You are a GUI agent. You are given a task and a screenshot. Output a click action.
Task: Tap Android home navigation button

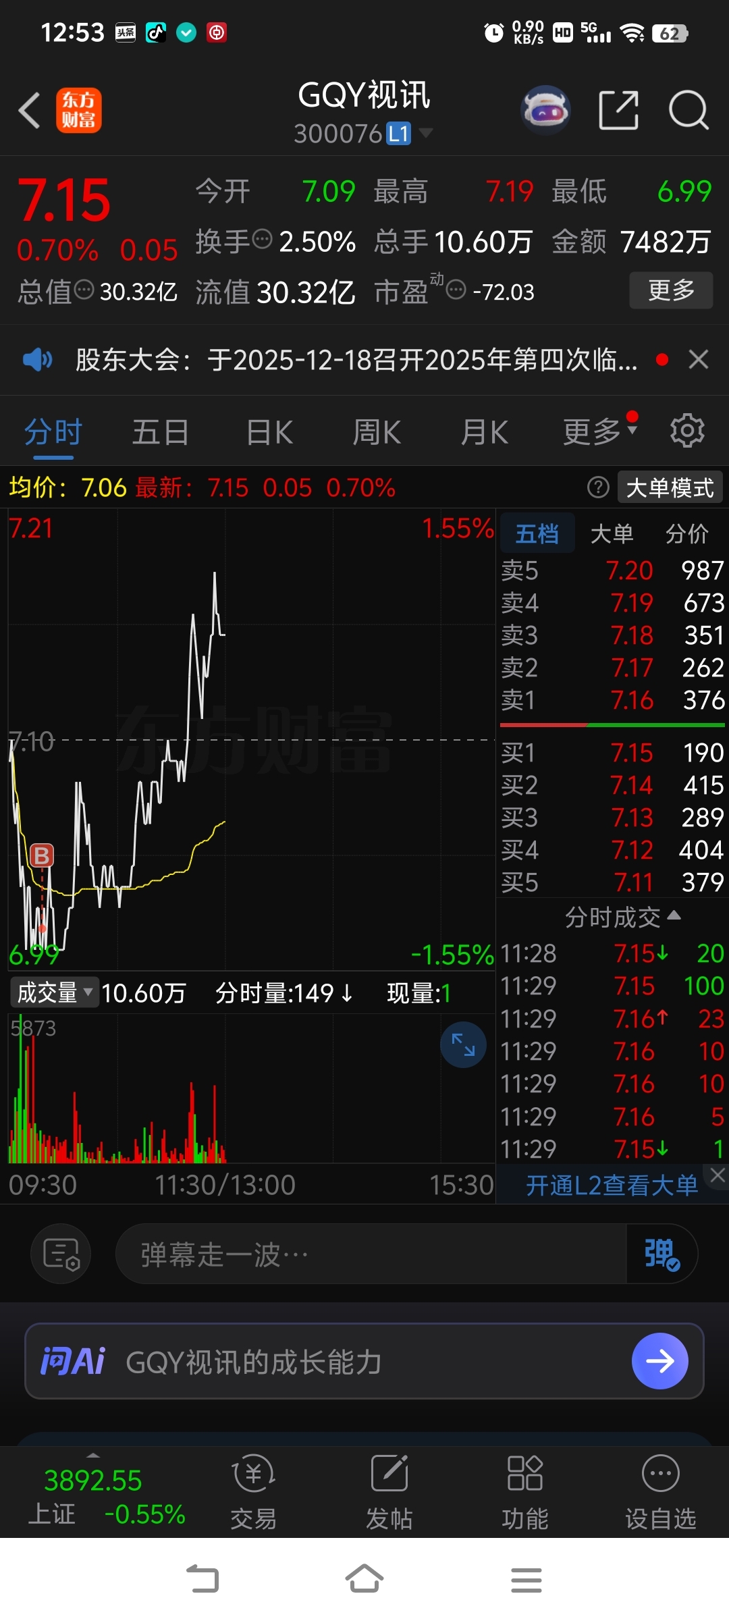click(x=364, y=1580)
